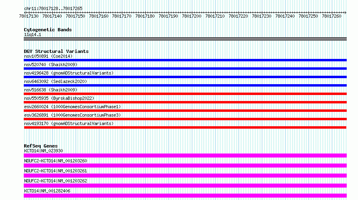Select the 78017210 ruler coordinate

pos(215,16)
